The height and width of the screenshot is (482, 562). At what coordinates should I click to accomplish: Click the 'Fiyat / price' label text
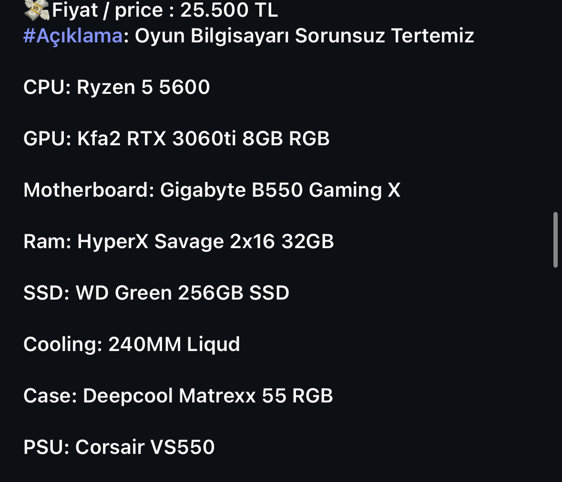click(107, 10)
